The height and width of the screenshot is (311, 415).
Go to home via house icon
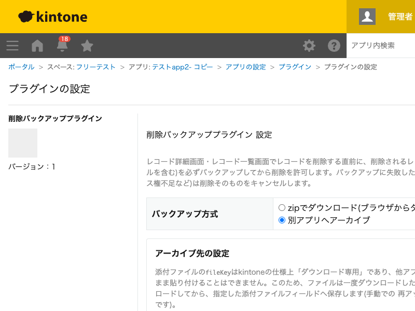point(37,46)
